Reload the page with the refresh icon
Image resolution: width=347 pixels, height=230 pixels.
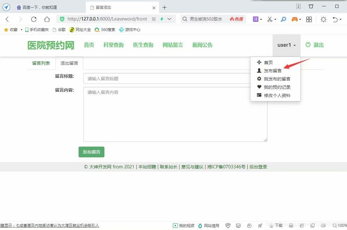34,19
